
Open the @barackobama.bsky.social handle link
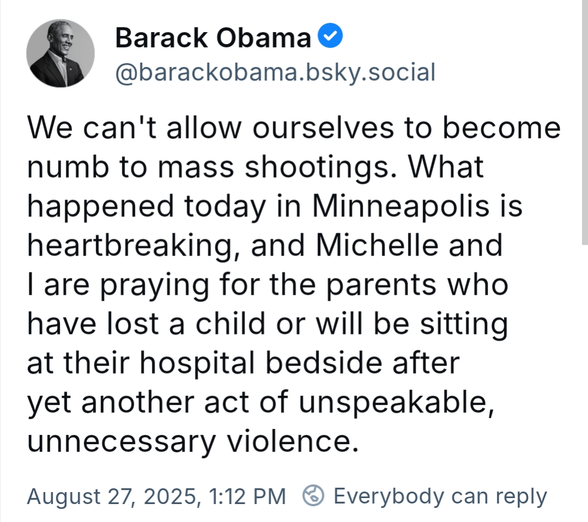tap(275, 72)
